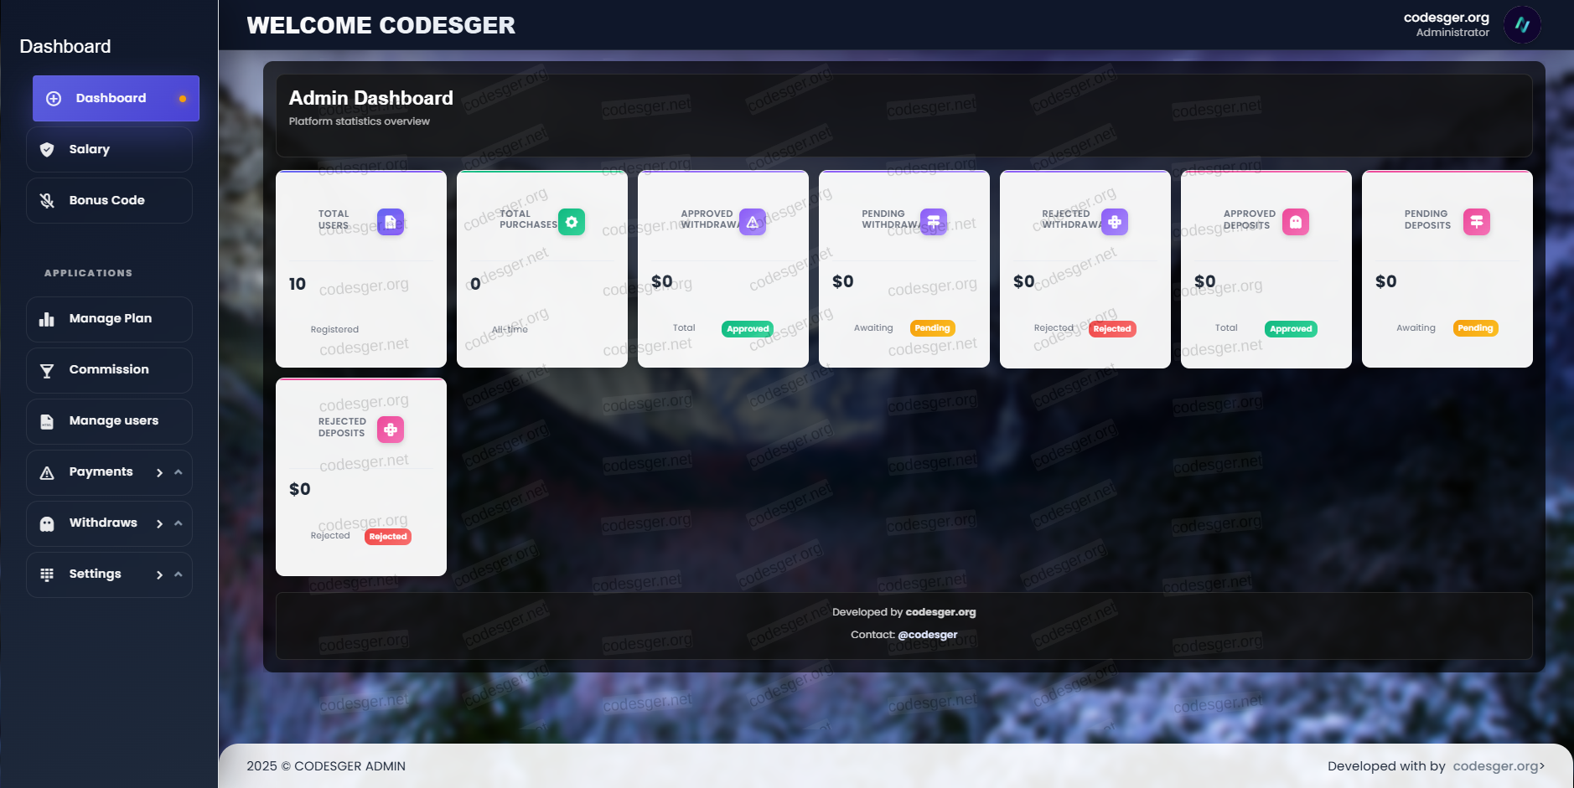The image size is (1574, 788).
Task: Click the green Total Purchases gear icon
Action: pos(571,222)
